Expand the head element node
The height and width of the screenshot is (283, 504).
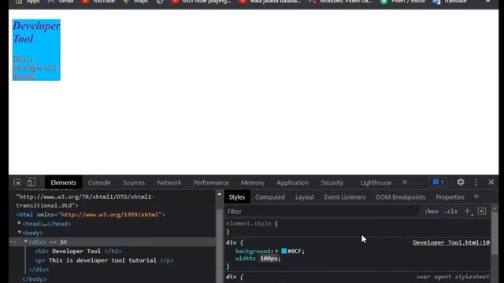tap(19, 223)
